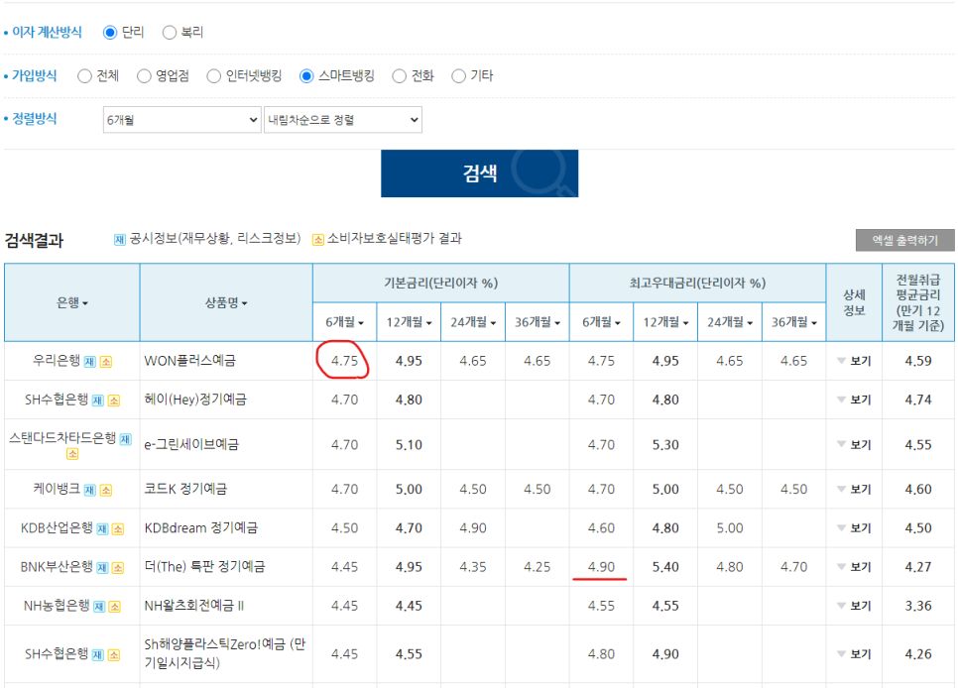Click BNK부산은행 소 evaluation icon

tap(118, 568)
